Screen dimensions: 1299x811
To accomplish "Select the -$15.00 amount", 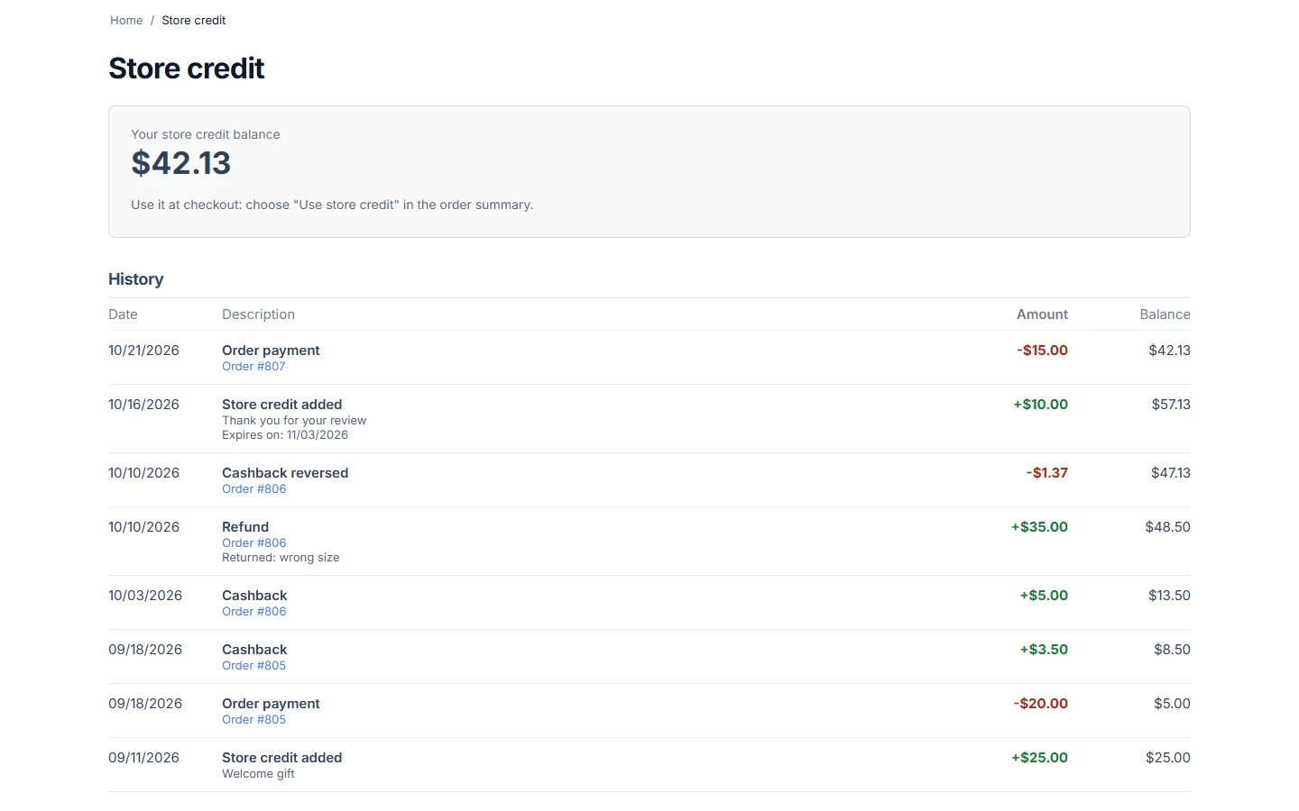I will [x=1042, y=351].
